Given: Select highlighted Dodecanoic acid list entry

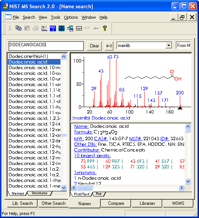Looking at the screenshot, I should 34,62.
